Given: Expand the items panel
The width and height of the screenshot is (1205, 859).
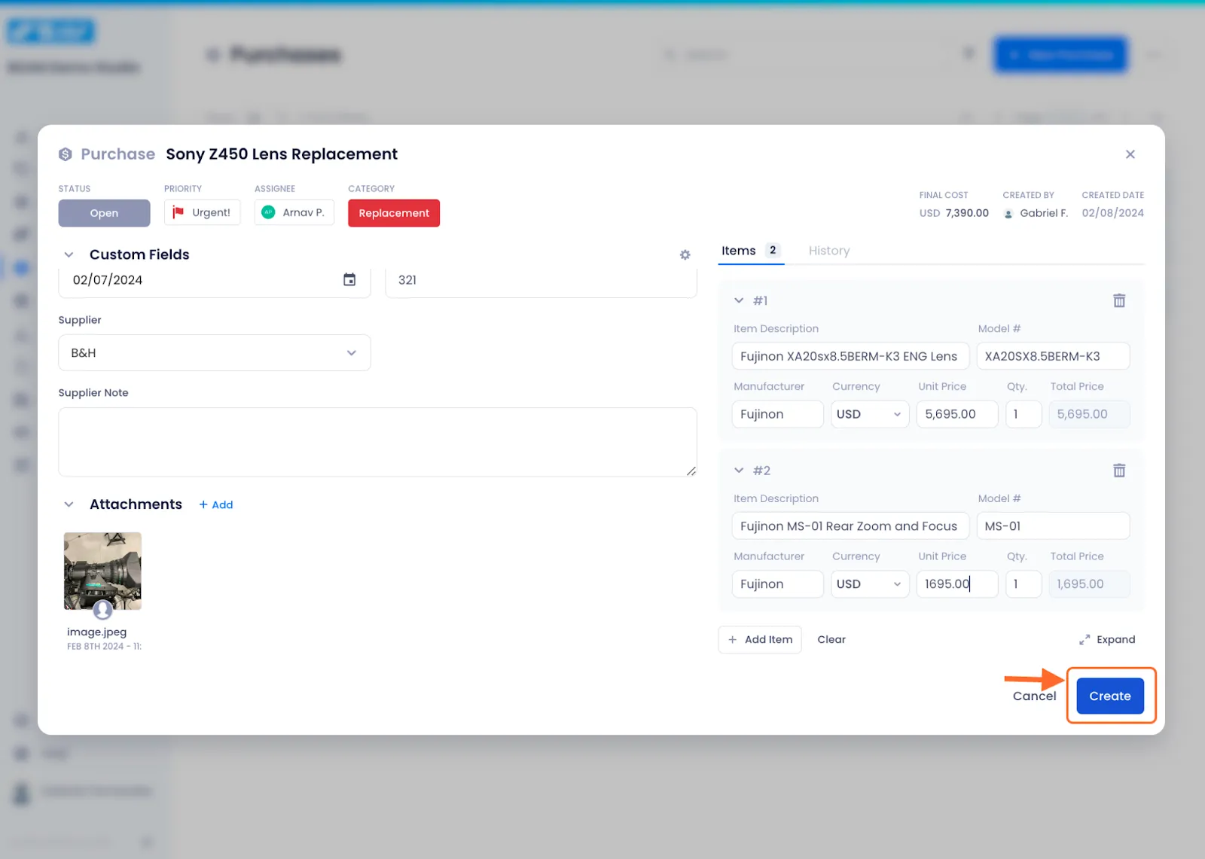Looking at the screenshot, I should (x=1107, y=640).
